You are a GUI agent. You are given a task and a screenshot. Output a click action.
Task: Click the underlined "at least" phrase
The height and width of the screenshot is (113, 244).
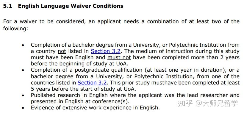[x=230, y=83]
